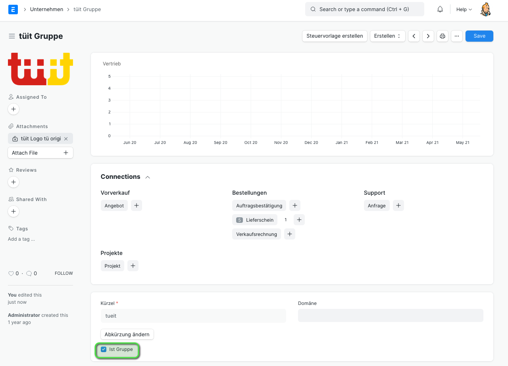
Task: Click the tüit company logo image
Action: coord(40,69)
